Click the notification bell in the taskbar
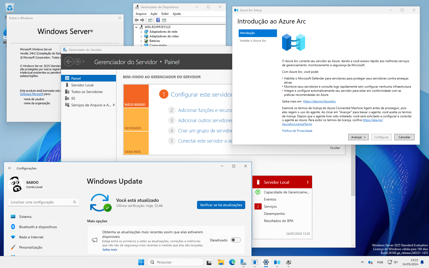 pyautogui.click(x=422, y=262)
